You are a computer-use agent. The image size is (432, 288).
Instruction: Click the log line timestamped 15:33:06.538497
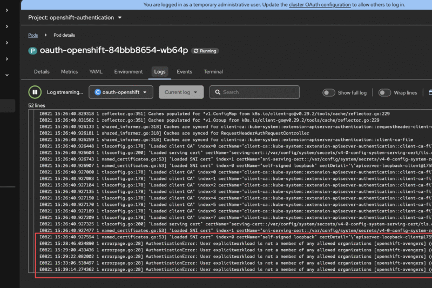coord(235,263)
